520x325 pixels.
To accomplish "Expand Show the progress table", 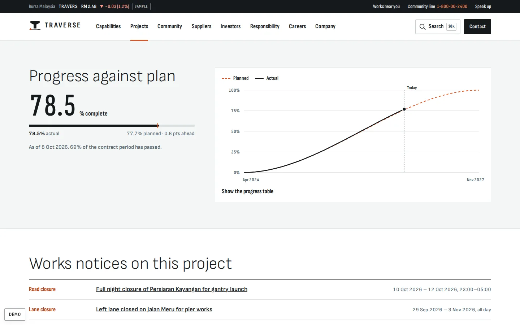I will [247, 191].
